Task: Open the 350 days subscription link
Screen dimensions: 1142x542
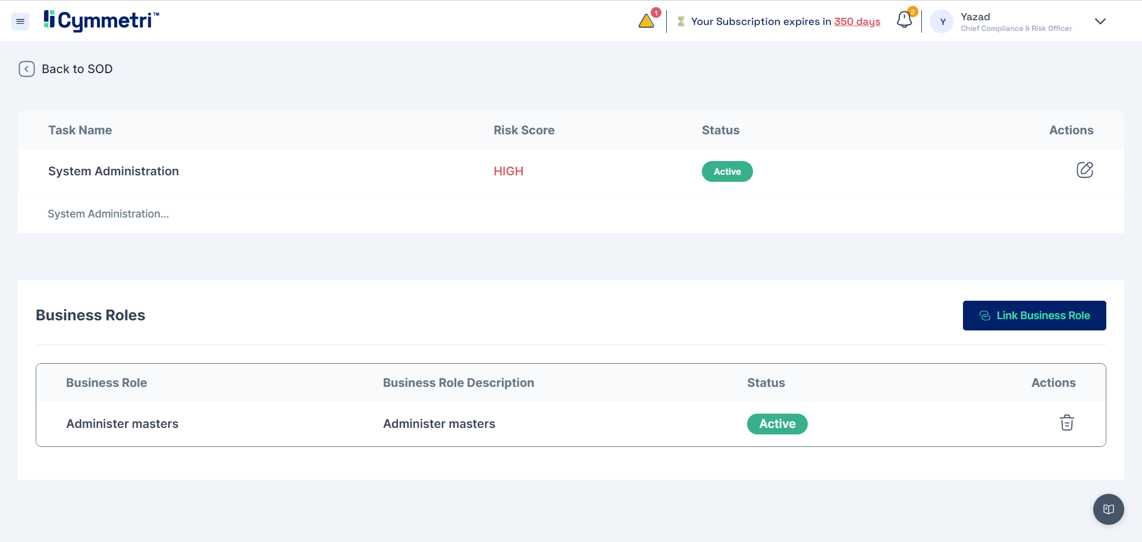Action: [x=857, y=21]
